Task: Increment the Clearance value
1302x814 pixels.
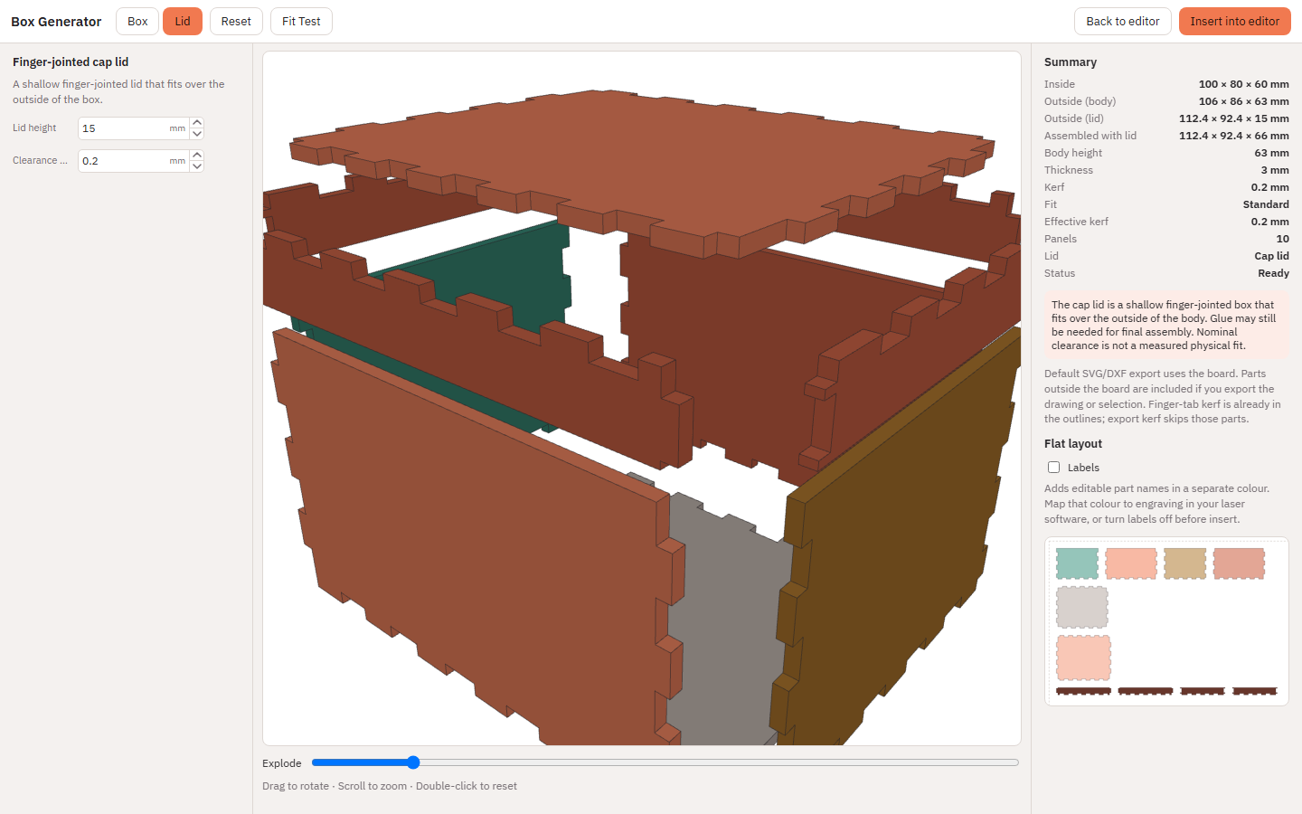Action: coord(197,156)
